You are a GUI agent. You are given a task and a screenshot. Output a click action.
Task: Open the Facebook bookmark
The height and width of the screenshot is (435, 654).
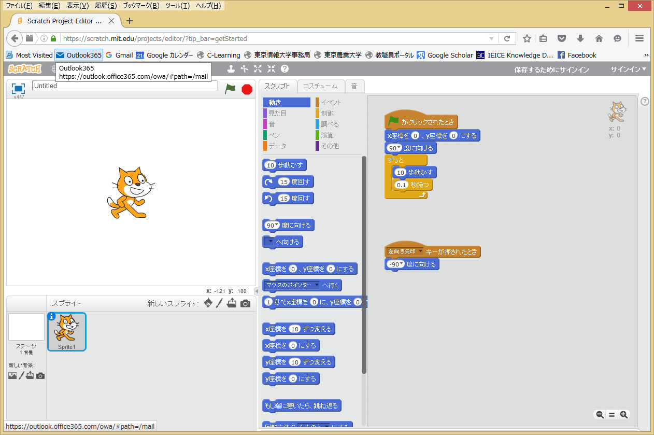click(577, 55)
